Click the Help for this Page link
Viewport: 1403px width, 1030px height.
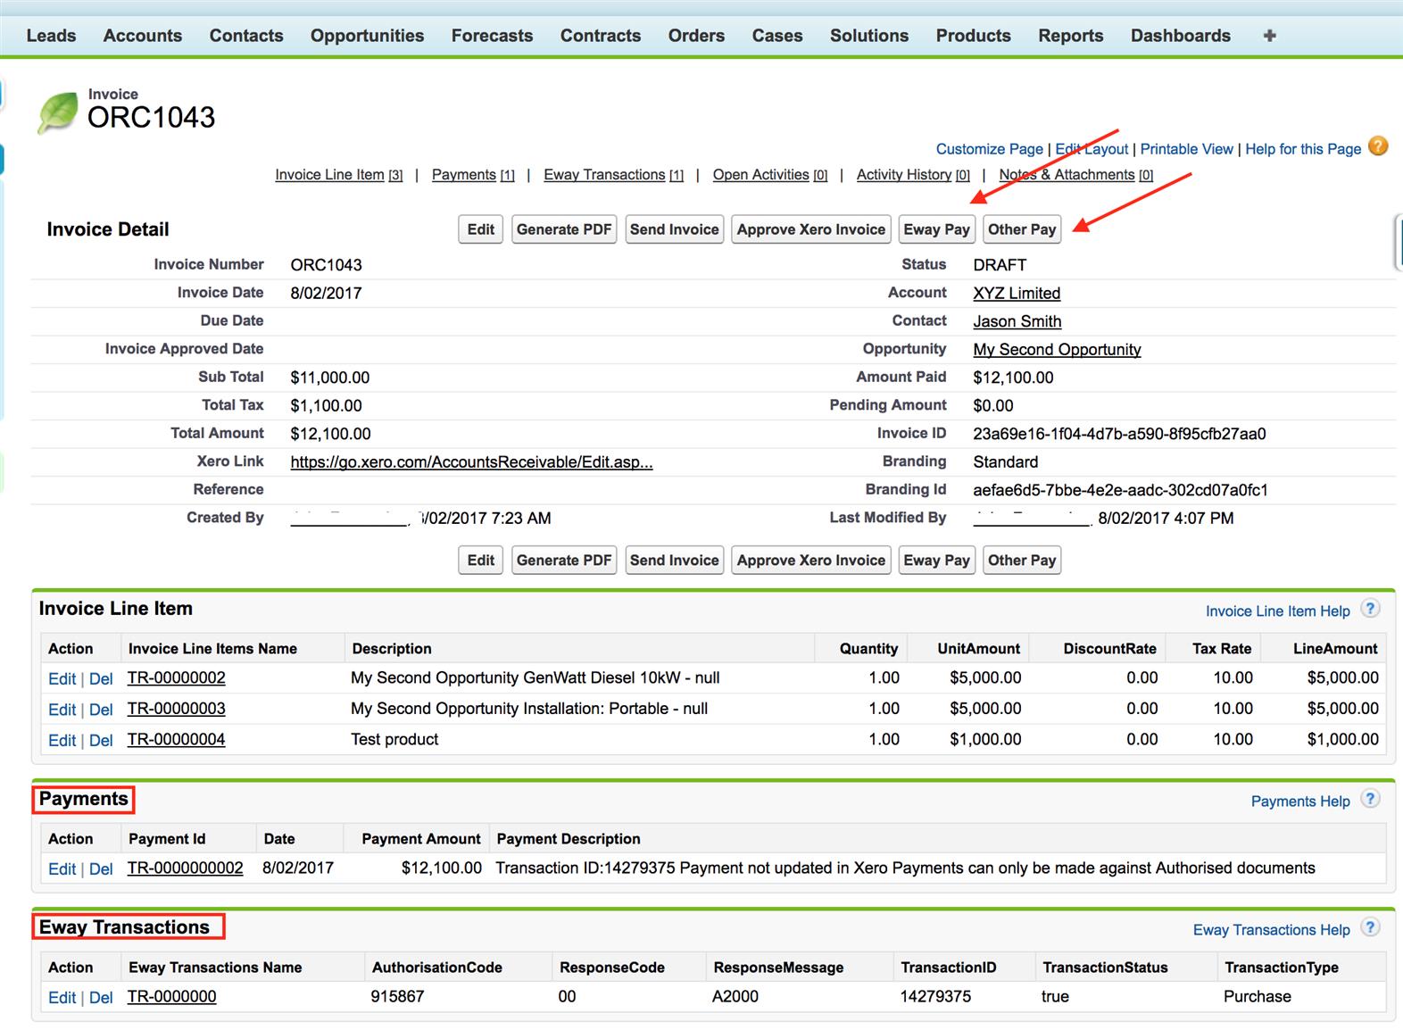coord(1303,149)
